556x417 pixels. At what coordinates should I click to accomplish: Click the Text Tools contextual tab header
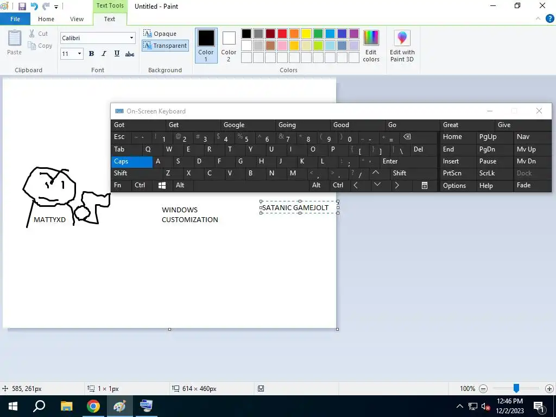(110, 5)
